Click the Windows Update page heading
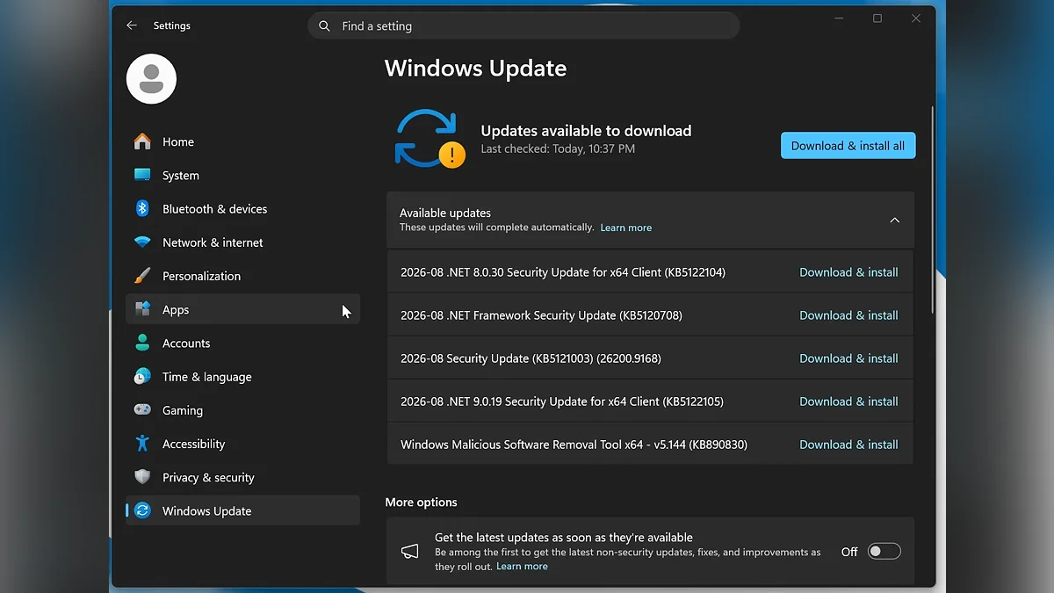Screen dimensions: 1054x593 click(x=476, y=69)
